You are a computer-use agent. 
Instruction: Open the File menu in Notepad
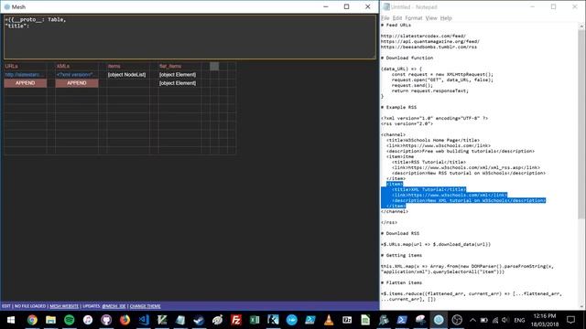(x=385, y=18)
